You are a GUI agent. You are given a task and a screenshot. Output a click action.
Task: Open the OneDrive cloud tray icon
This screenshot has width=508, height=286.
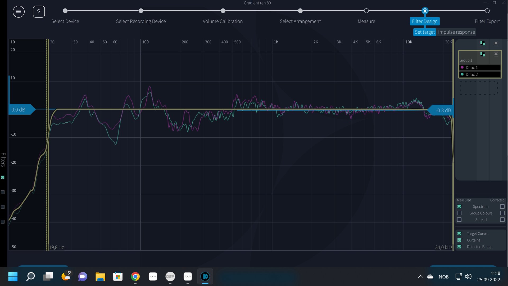coord(430,276)
